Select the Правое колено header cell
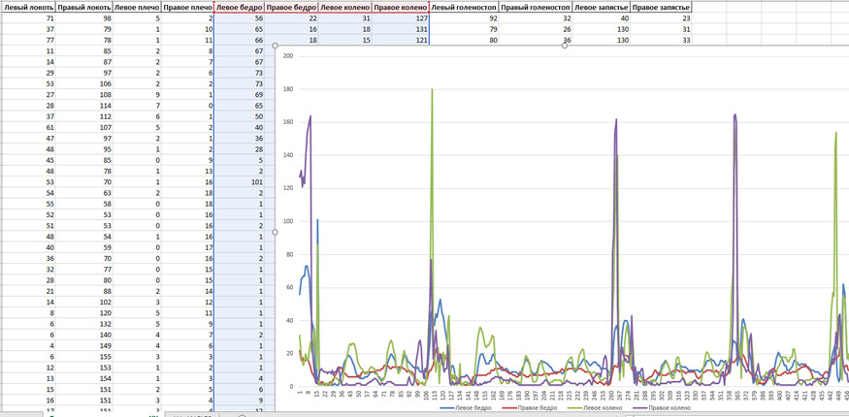The image size is (849, 417). point(401,7)
